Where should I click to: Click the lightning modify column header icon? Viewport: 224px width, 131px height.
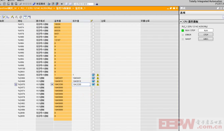pos(91,21)
